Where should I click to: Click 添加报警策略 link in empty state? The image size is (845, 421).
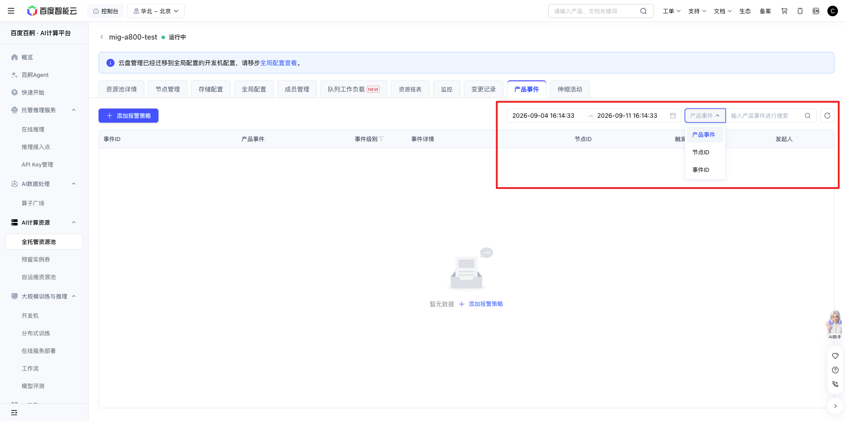click(481, 304)
